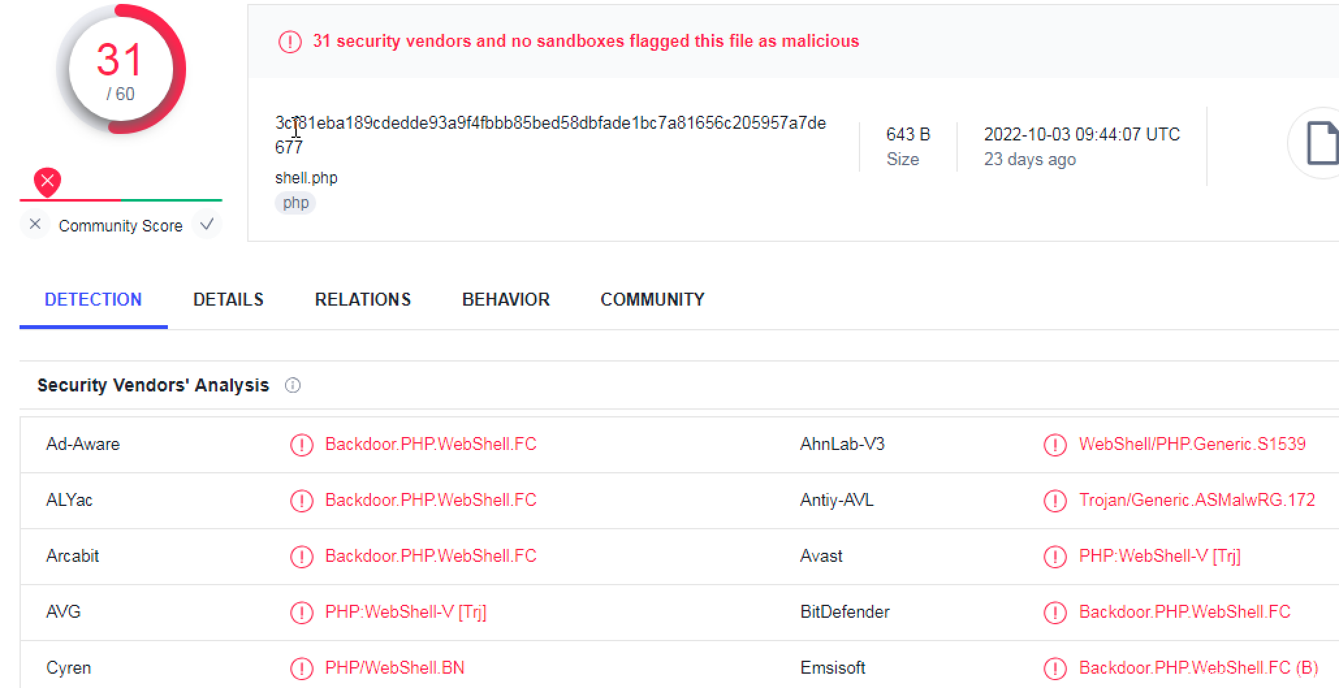This screenshot has height=688, width=1339.
Task: Select the DETECTION tab
Action: click(93, 300)
